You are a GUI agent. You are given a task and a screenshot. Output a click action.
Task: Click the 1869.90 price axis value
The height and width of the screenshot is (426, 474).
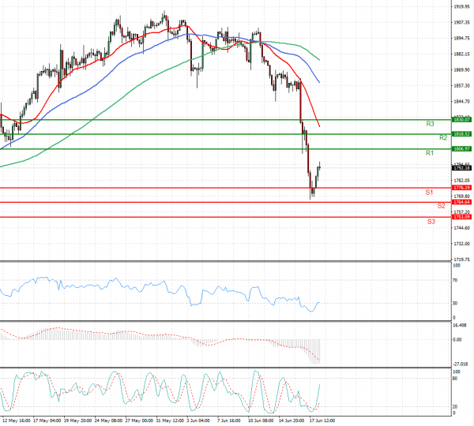tap(461, 69)
